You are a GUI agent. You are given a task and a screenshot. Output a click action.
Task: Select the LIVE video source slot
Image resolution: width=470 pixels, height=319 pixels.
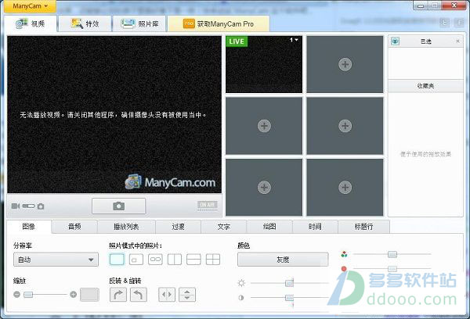pyautogui.click(x=264, y=65)
